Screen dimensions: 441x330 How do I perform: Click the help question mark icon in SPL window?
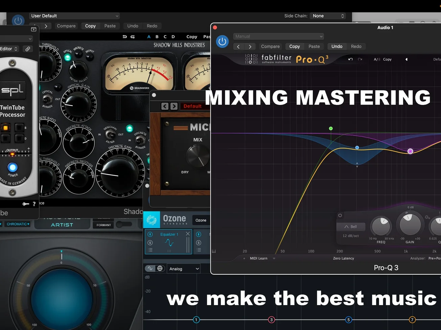[x=34, y=204]
